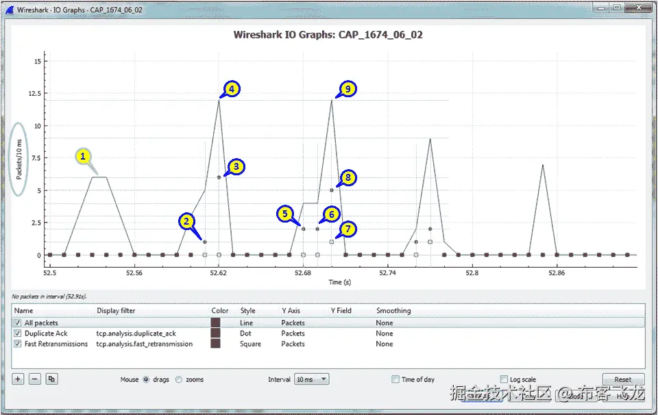Click the 'No packets in interval (52.91s)' status text

[x=49, y=297]
